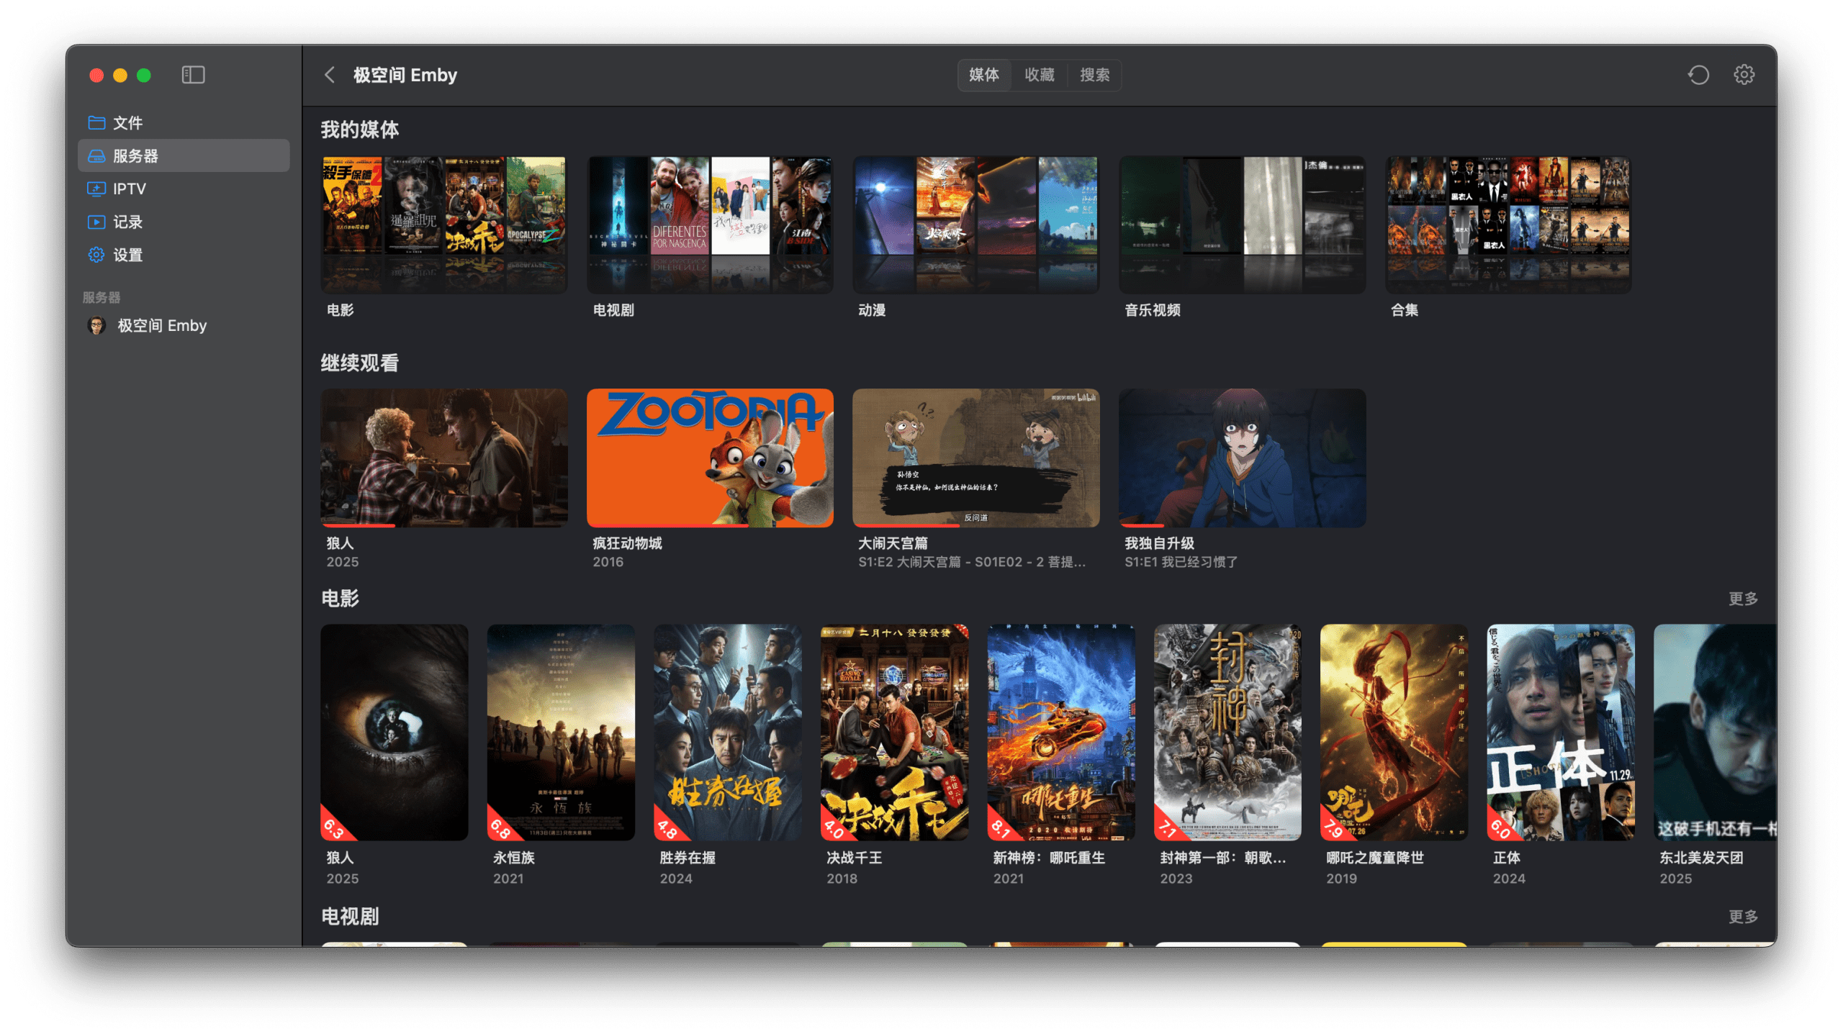Open 记录 in the sidebar
Viewport: 1843px width, 1034px height.
[184, 222]
